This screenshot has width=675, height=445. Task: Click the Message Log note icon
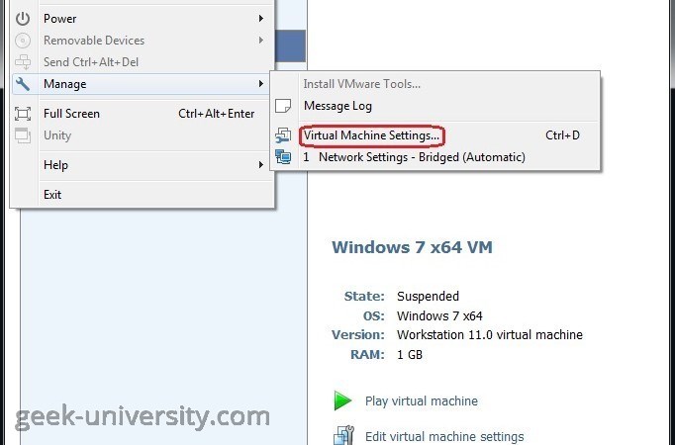(283, 106)
